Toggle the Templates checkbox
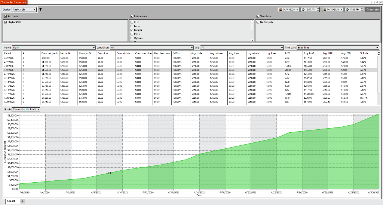The height and width of the screenshot is (205, 383). tap(258, 16)
